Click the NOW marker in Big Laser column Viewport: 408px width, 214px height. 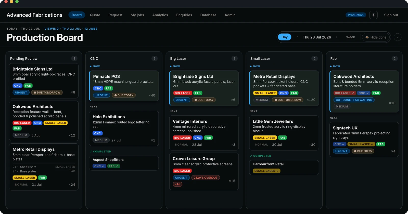point(175,66)
